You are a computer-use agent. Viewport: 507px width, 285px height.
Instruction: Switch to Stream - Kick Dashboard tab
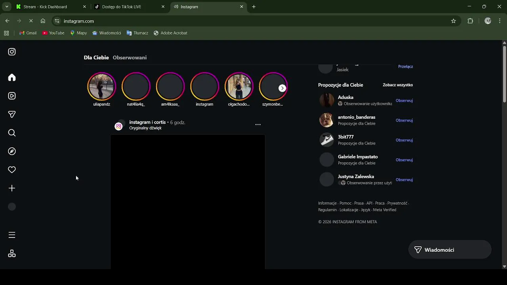point(51,7)
